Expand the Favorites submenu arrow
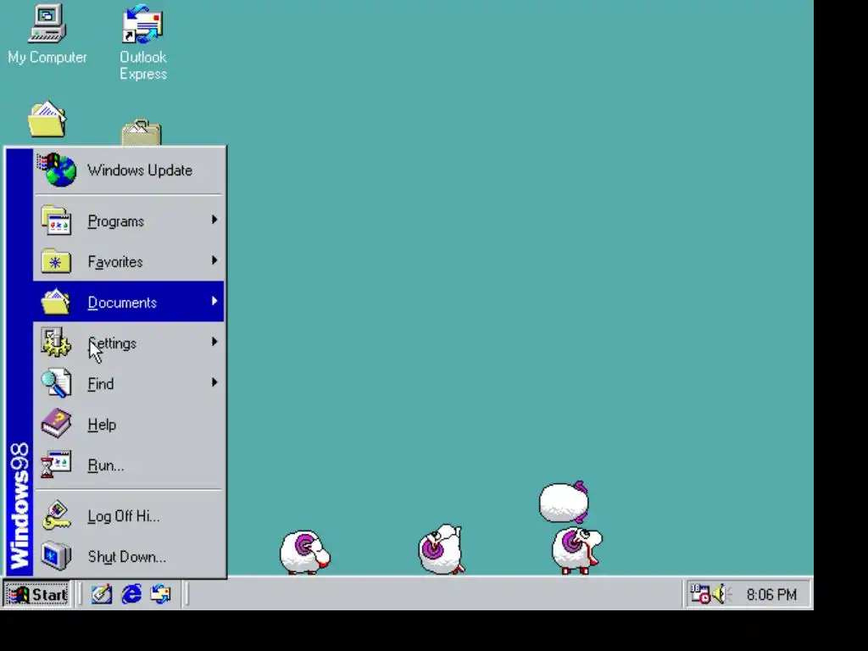The width and height of the screenshot is (868, 651). [x=214, y=260]
